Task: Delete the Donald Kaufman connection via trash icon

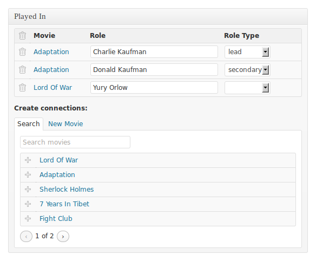Action: pyautogui.click(x=22, y=70)
